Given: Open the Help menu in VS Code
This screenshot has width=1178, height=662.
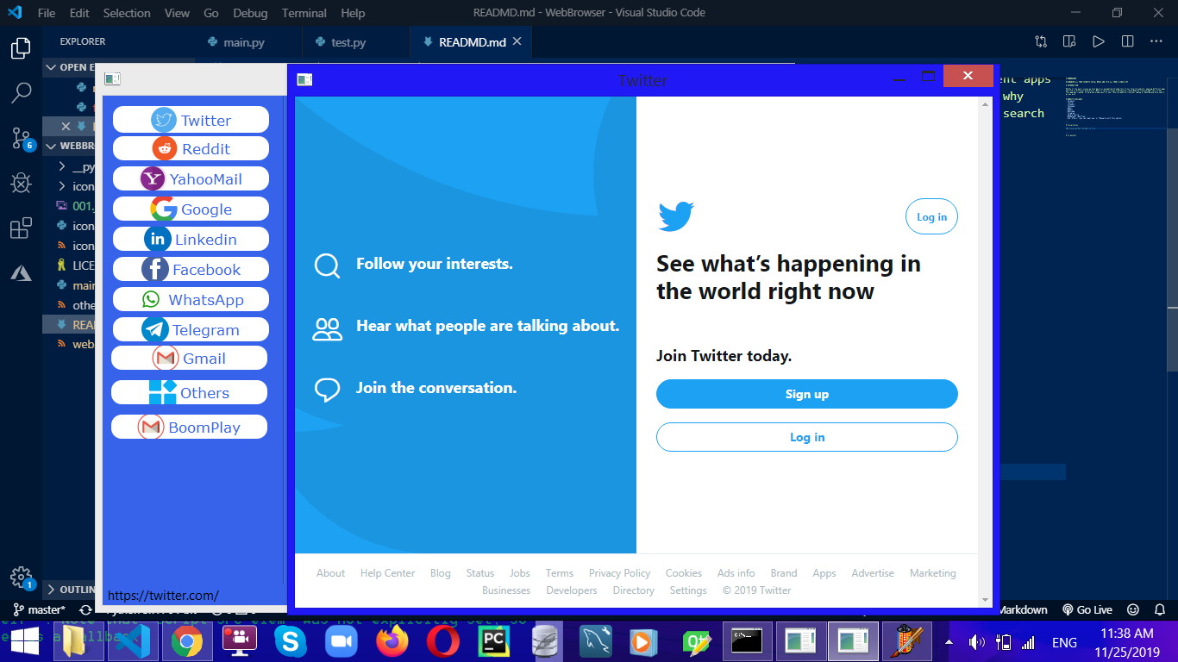Looking at the screenshot, I should 353,13.
